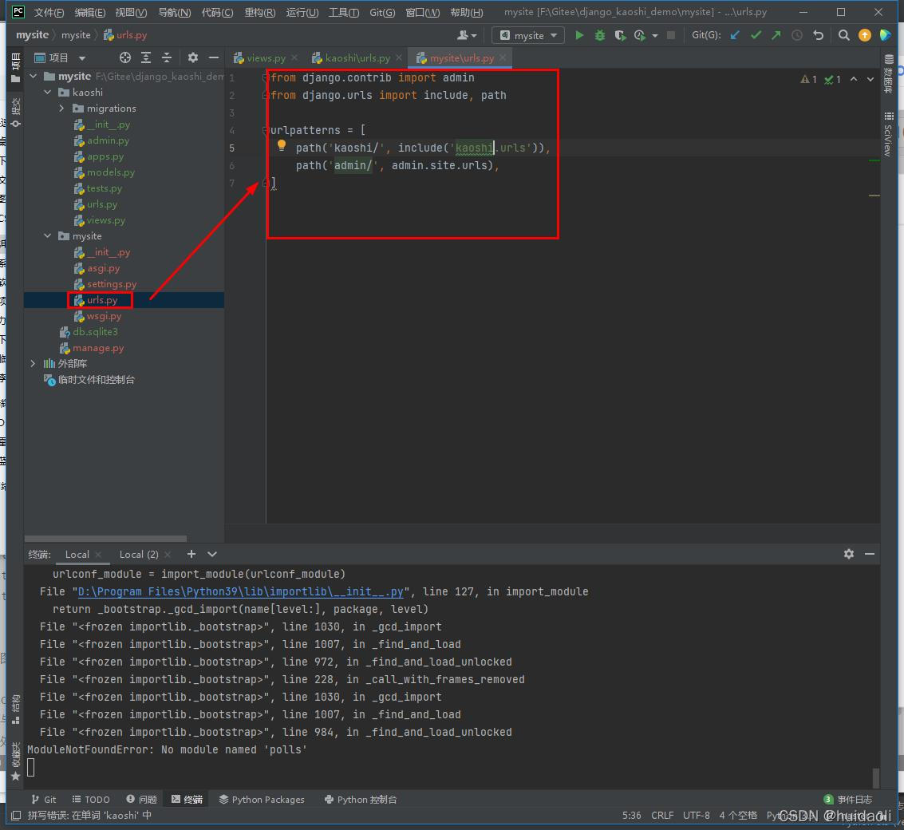Switch to the kaoshi\urls.py tab
The width and height of the screenshot is (904, 830).
[357, 58]
